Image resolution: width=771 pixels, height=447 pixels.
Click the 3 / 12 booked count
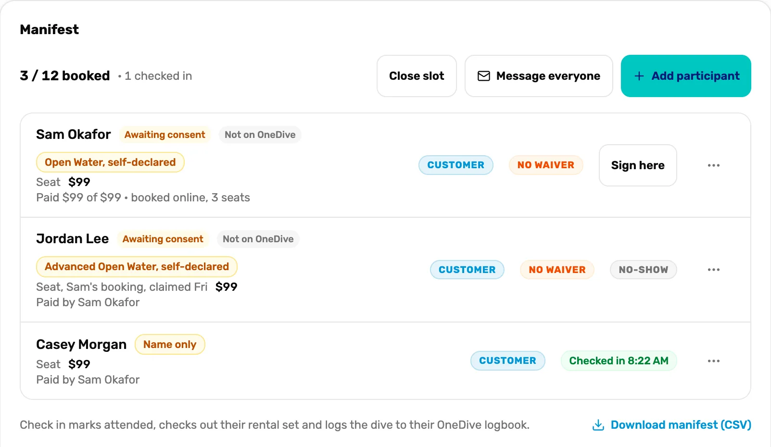65,75
